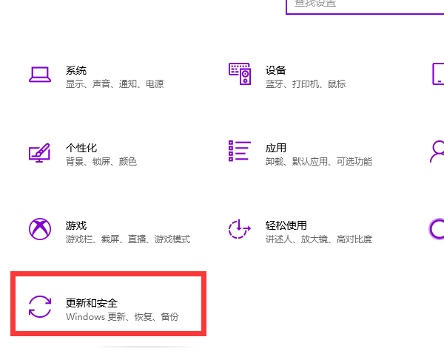This screenshot has height=351, width=444.
Task: Open the 游戏 settings title
Action: 76,225
